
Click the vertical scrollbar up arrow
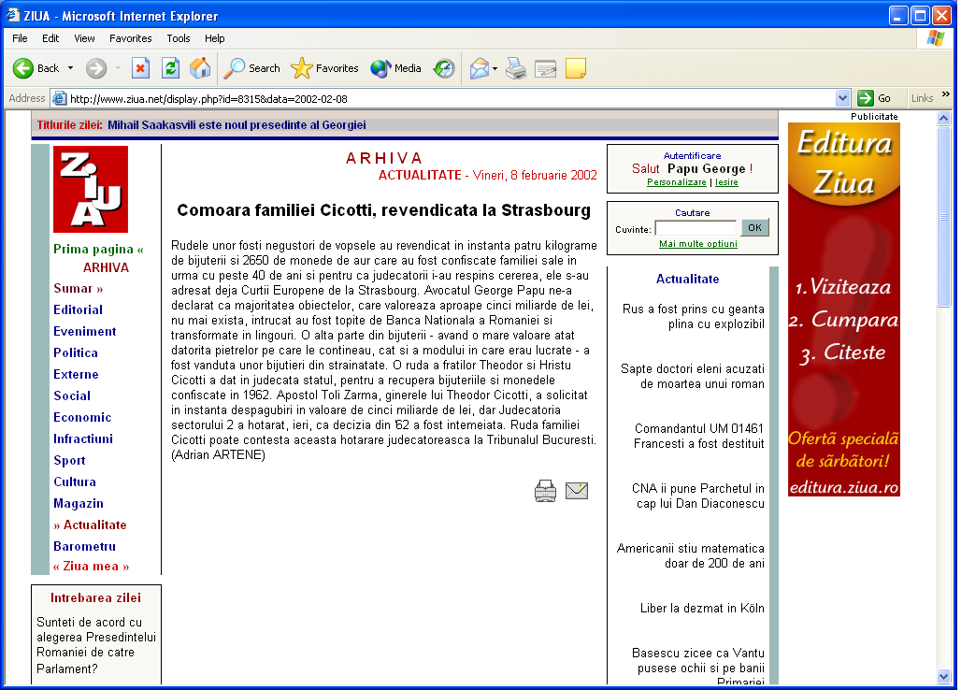[944, 118]
